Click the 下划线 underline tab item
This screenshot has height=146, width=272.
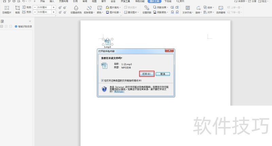[x=168, y=1]
